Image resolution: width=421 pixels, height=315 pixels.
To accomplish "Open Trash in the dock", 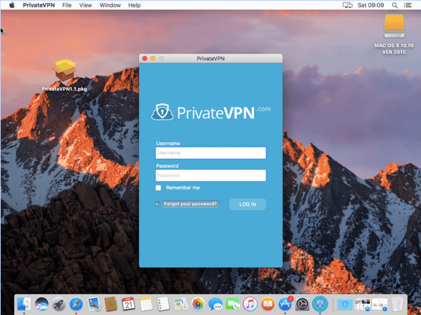I will (x=397, y=304).
